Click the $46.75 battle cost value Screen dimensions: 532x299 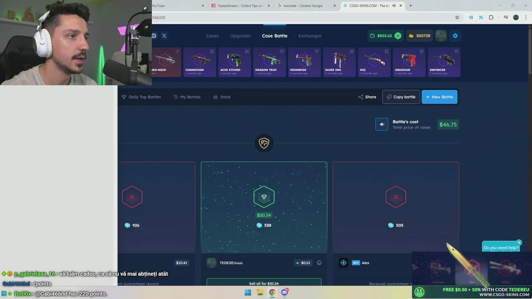(x=448, y=125)
